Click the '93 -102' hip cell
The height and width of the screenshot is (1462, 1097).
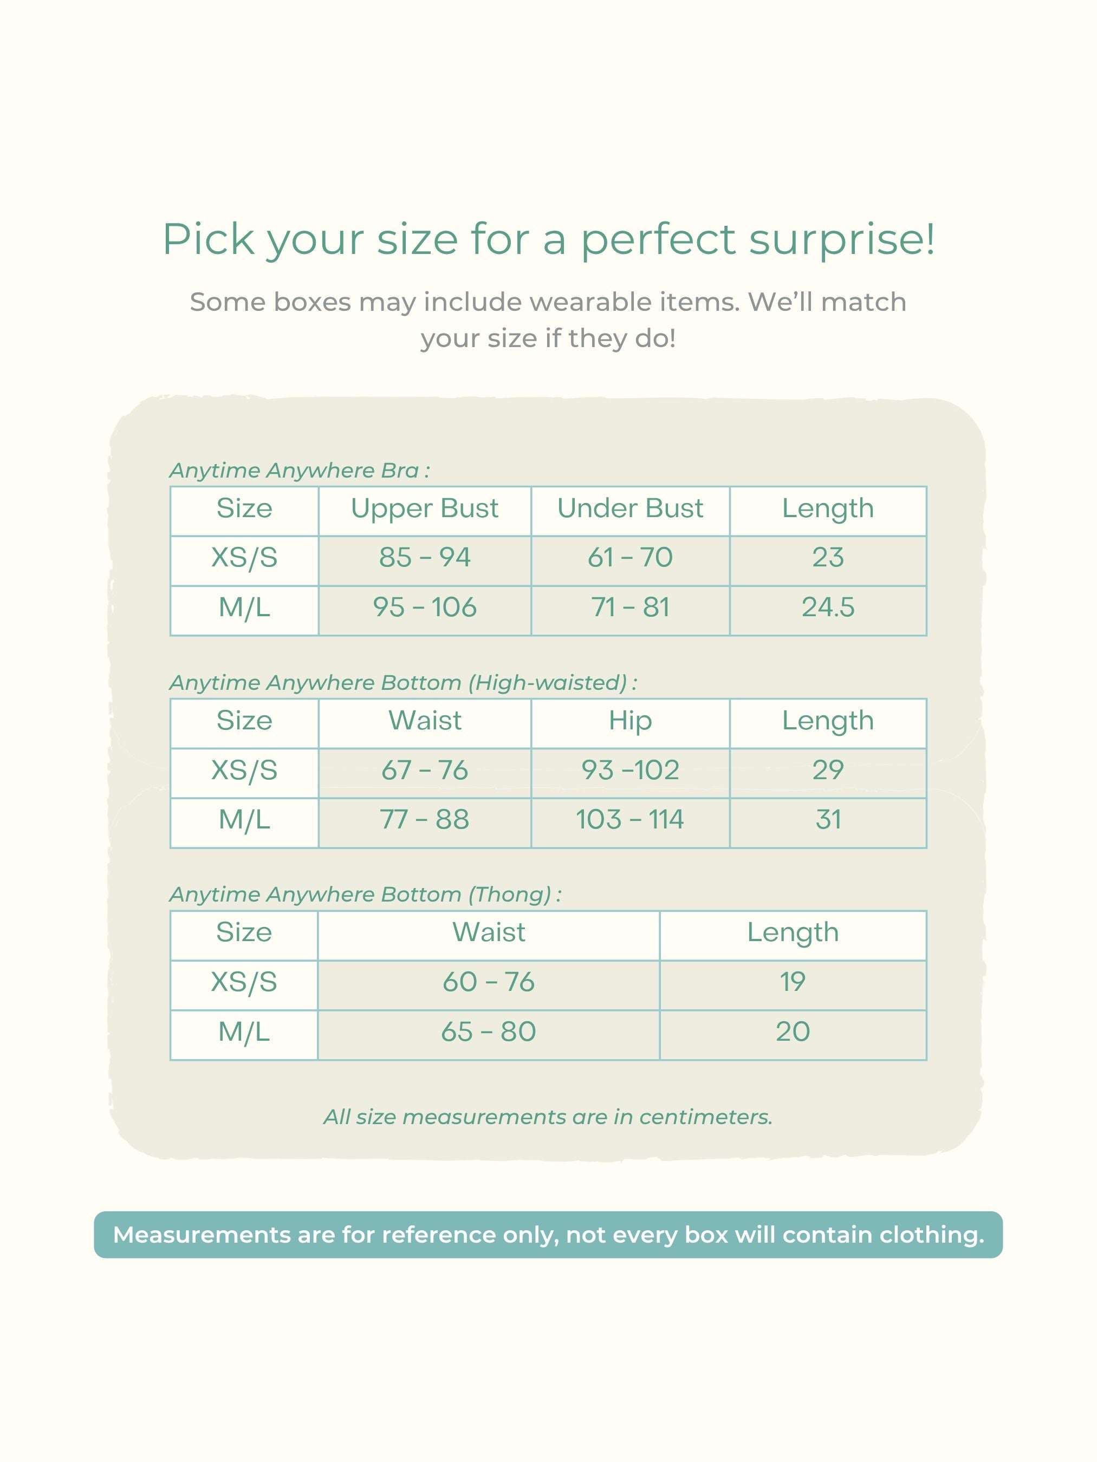(630, 771)
